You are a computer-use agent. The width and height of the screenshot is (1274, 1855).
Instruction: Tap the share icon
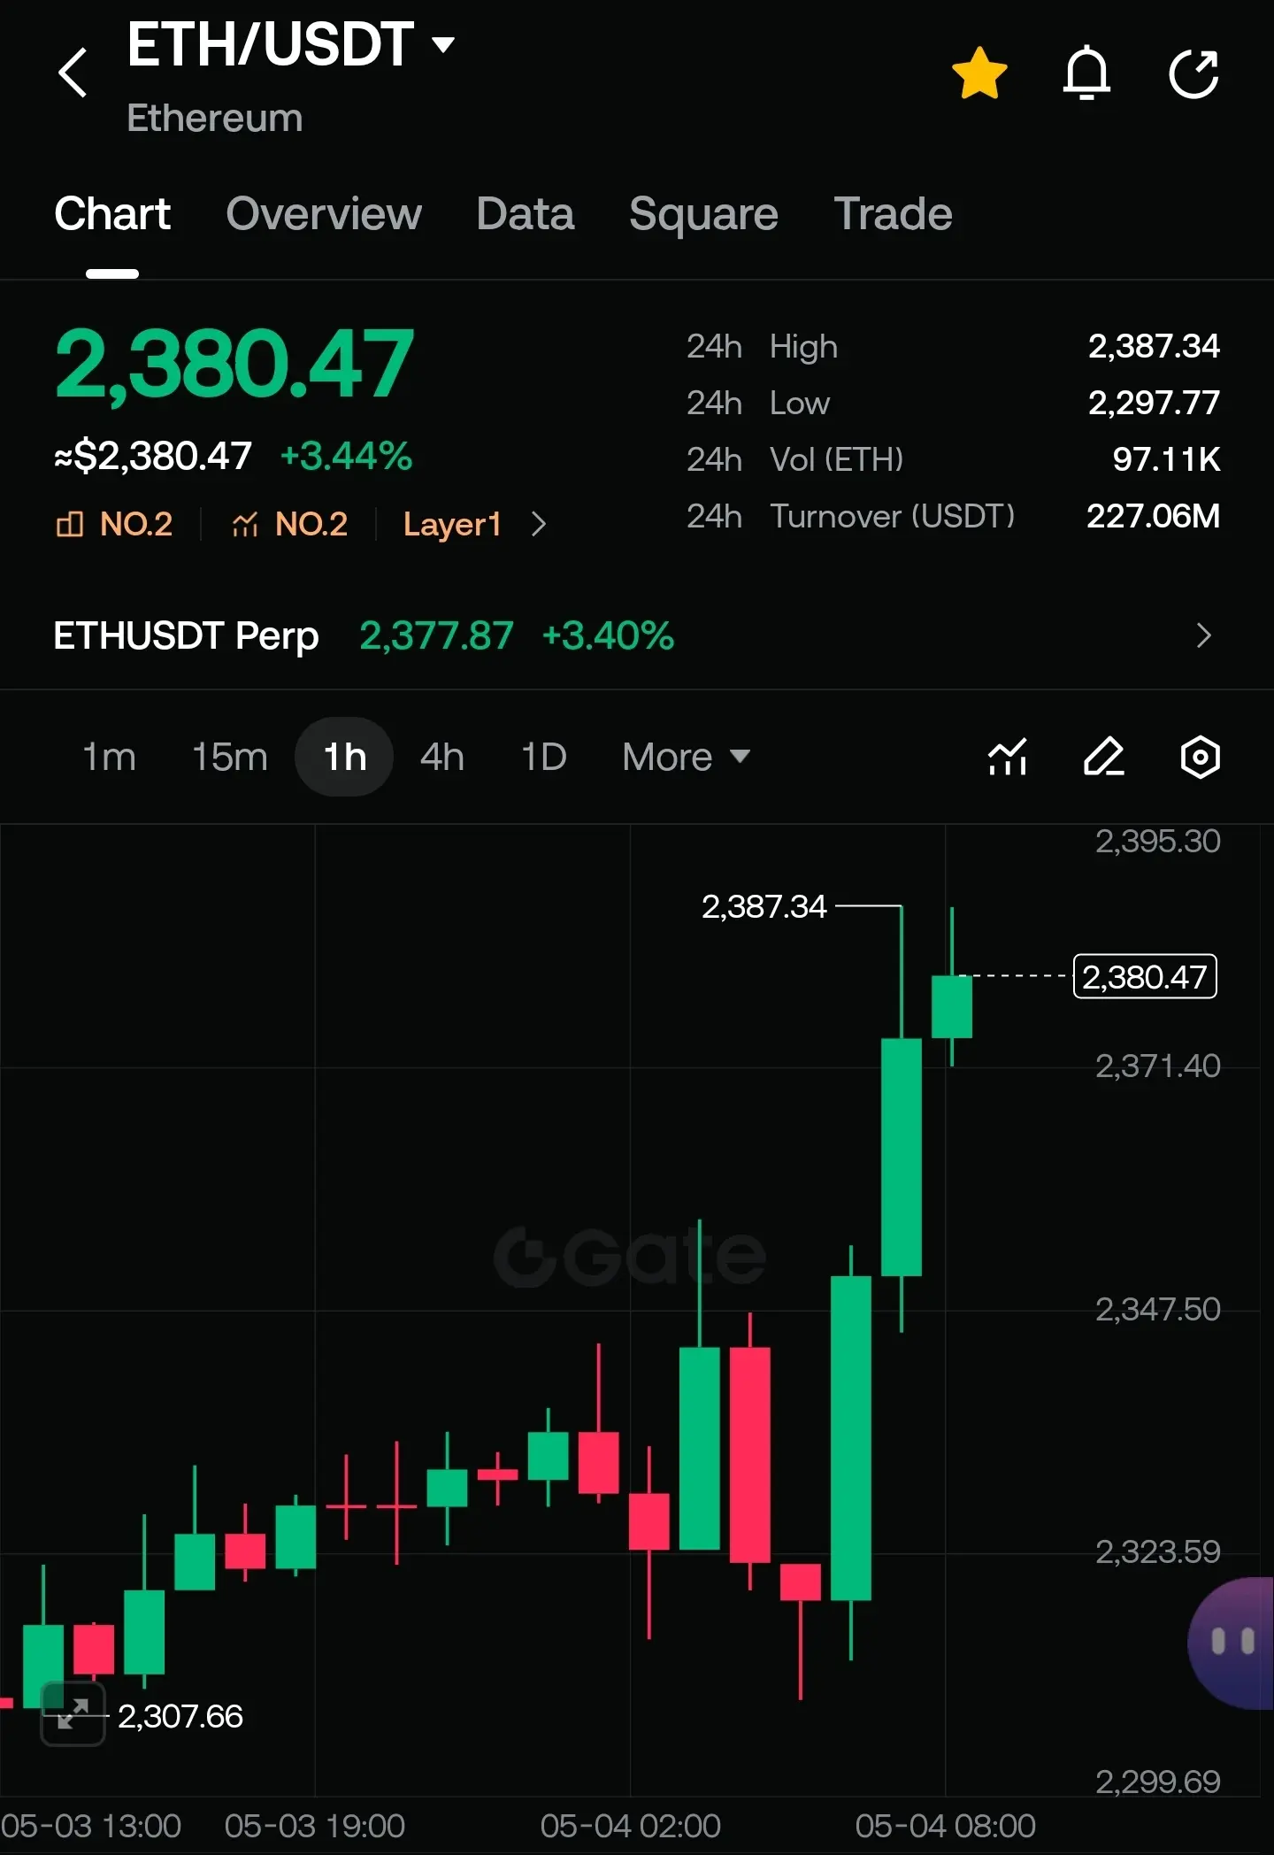click(1193, 73)
